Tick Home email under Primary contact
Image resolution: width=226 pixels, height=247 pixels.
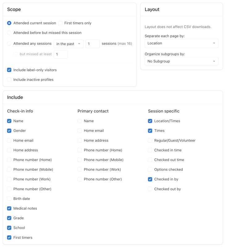[x=80, y=131]
